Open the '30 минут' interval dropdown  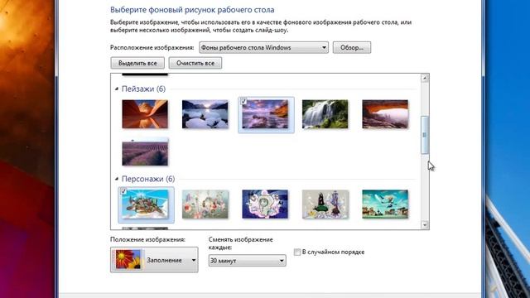(247, 261)
